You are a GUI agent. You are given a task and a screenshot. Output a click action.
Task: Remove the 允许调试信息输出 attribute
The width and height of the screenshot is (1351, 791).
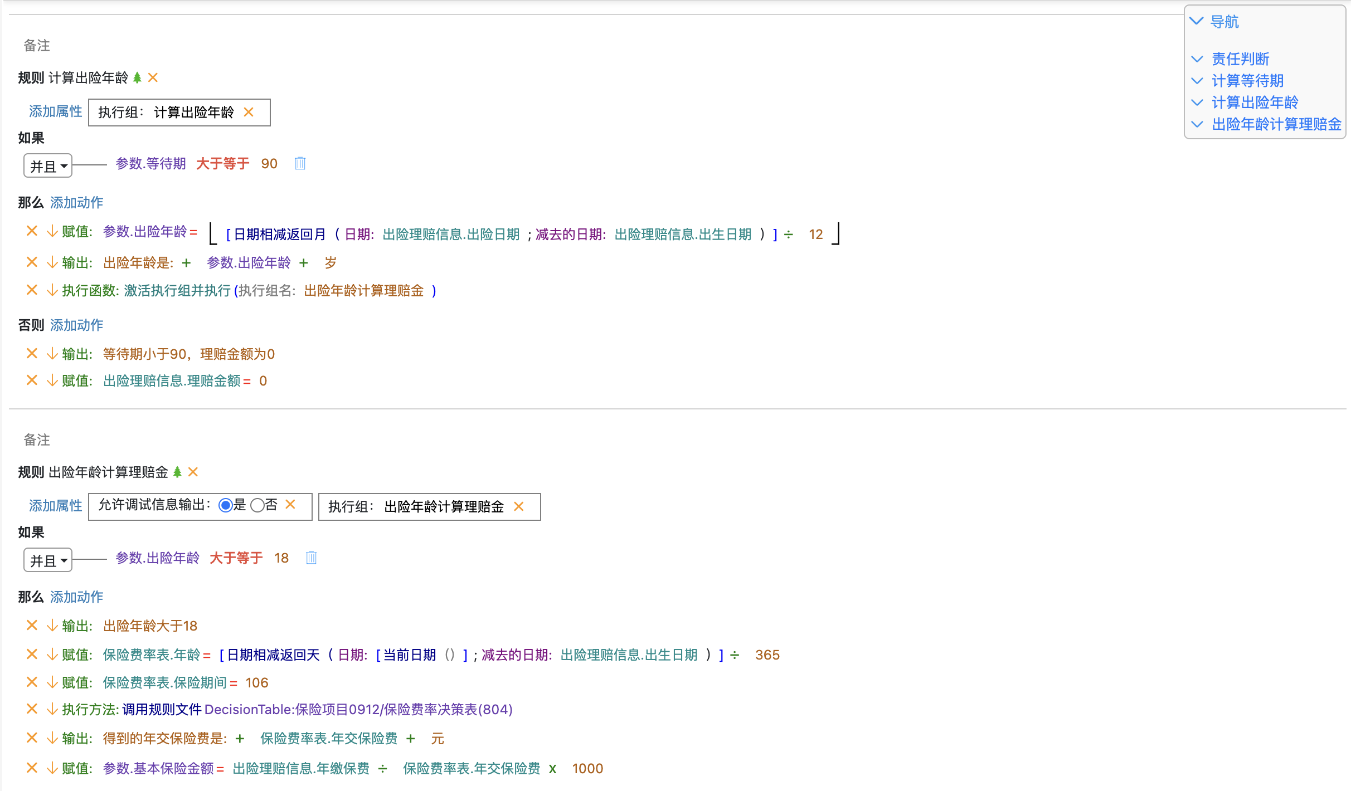(x=290, y=505)
